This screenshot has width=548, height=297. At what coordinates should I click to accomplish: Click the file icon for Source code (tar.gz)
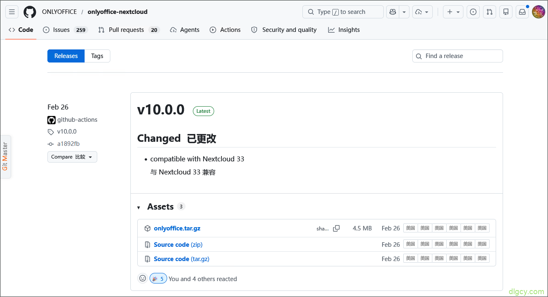pyautogui.click(x=148, y=259)
